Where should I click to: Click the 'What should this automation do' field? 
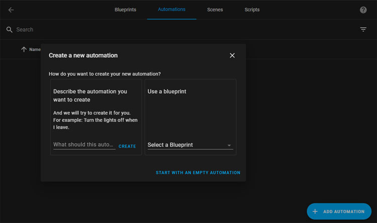coord(84,145)
